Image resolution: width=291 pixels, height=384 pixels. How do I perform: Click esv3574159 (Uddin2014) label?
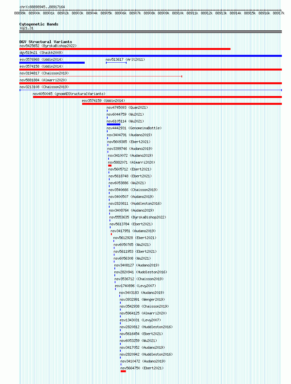(x=103, y=101)
